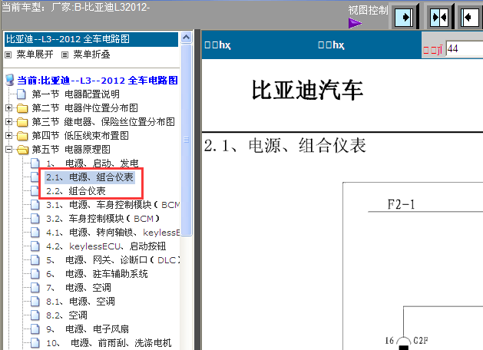Select 第三节 继电器、保险丝位置分布图 label
Viewport: 483px width, 350px height.
click(103, 121)
